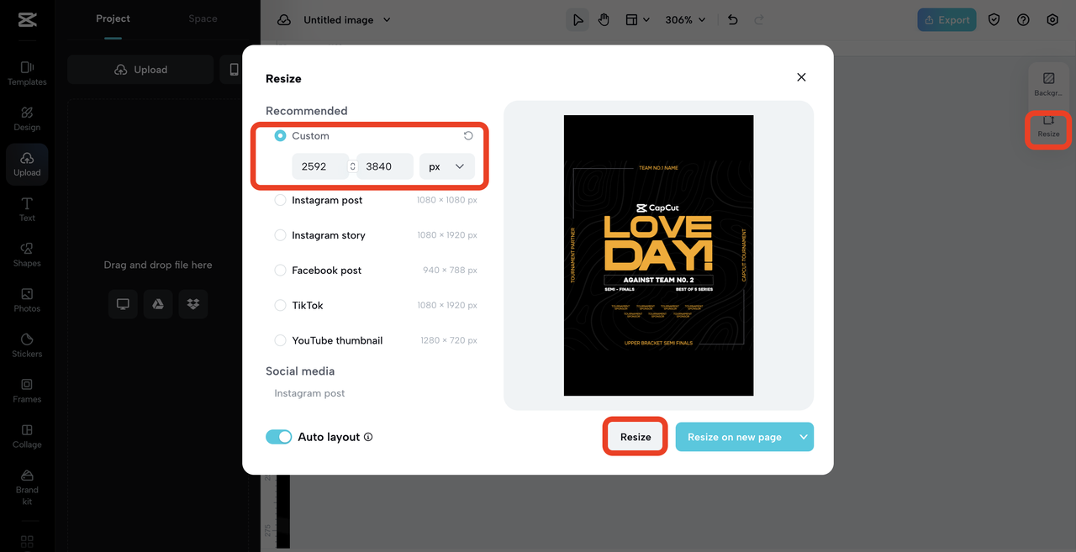This screenshot has height=552, width=1076.
Task: Select YouTube thumbnail radio option
Action: point(280,340)
